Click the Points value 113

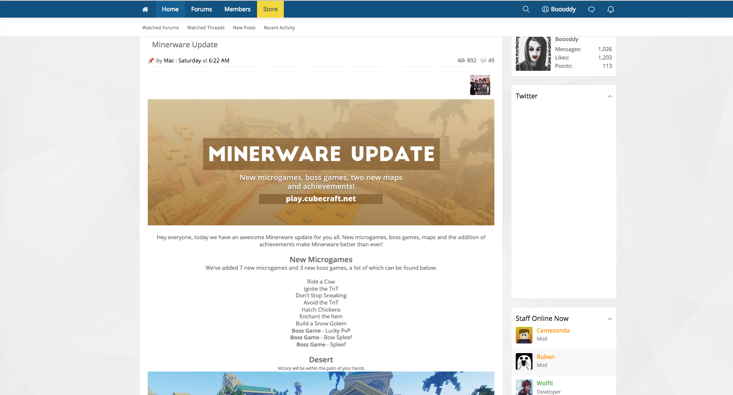(x=607, y=66)
